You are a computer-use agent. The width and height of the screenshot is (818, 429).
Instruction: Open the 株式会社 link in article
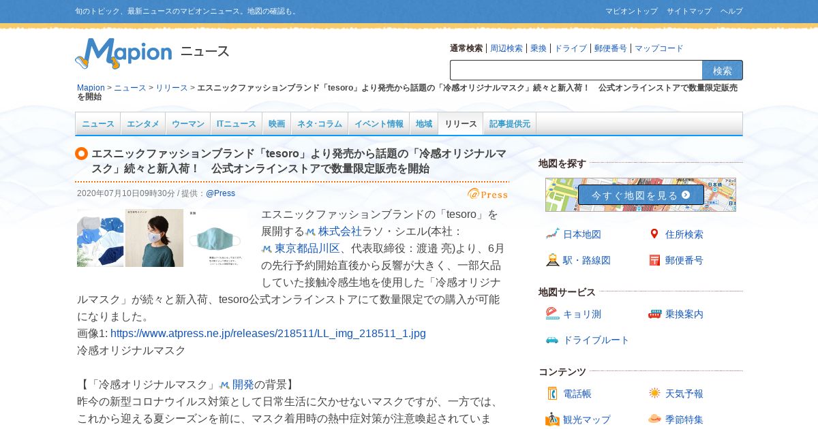click(340, 232)
